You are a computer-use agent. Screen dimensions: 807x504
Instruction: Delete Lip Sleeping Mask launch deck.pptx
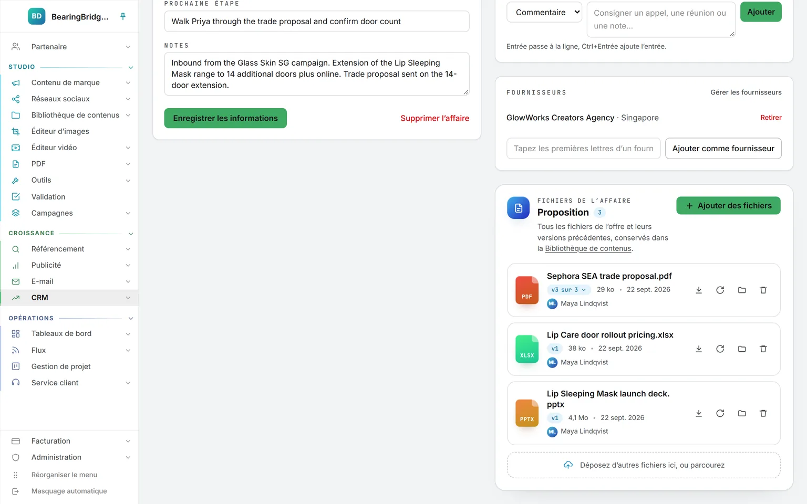tap(763, 414)
